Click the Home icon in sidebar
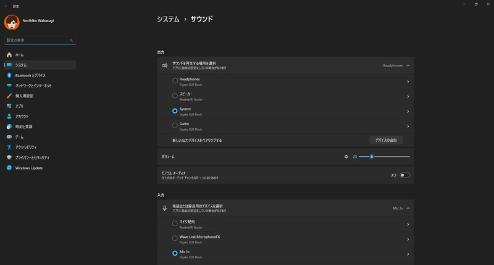This screenshot has width=494, height=265. (9, 55)
